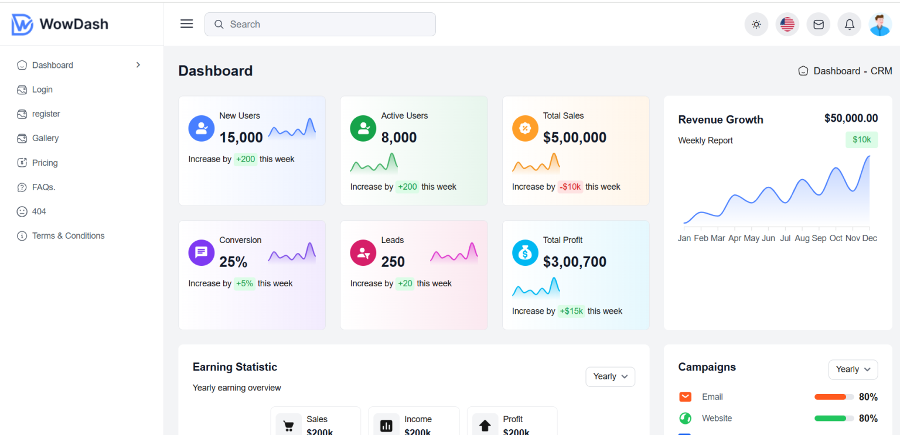Click the Email campaign progress bar

click(834, 397)
